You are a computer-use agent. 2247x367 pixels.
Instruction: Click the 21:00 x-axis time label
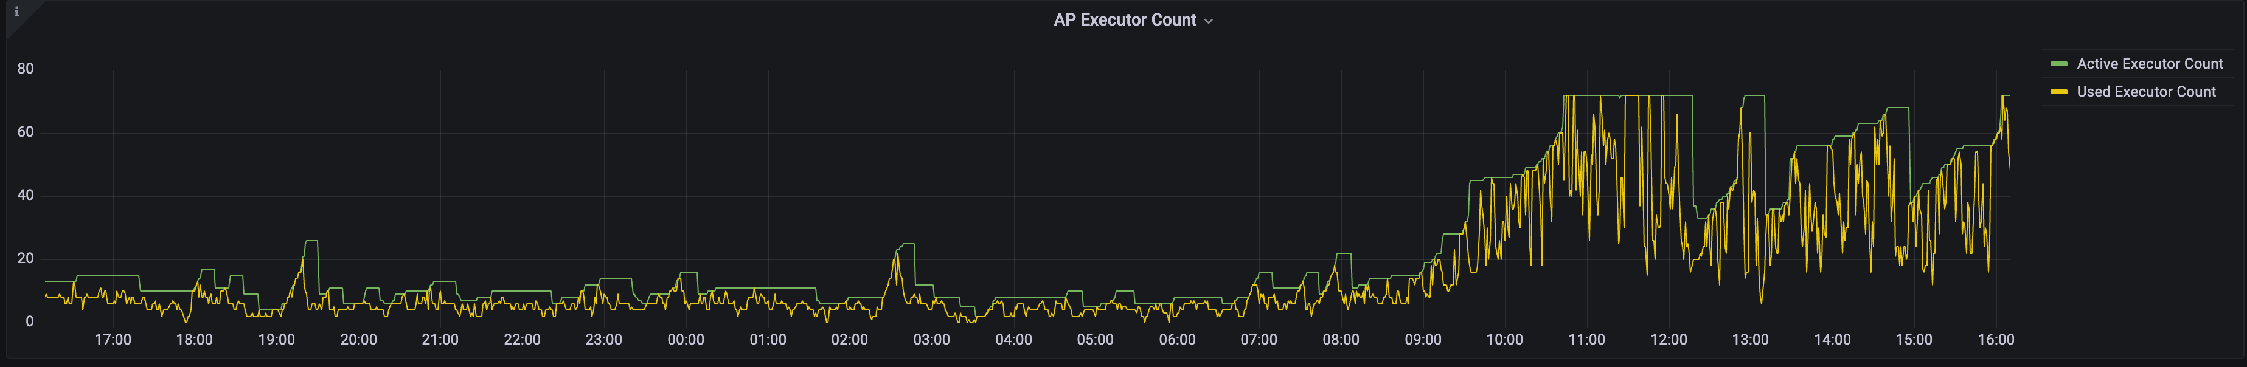point(440,340)
